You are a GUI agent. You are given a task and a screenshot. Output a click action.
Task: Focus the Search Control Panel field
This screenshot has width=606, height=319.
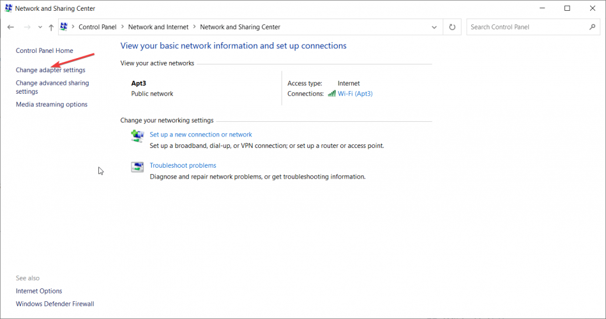tap(527, 27)
